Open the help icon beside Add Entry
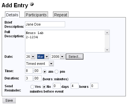The height and width of the screenshot is (105, 130). click(32, 4)
